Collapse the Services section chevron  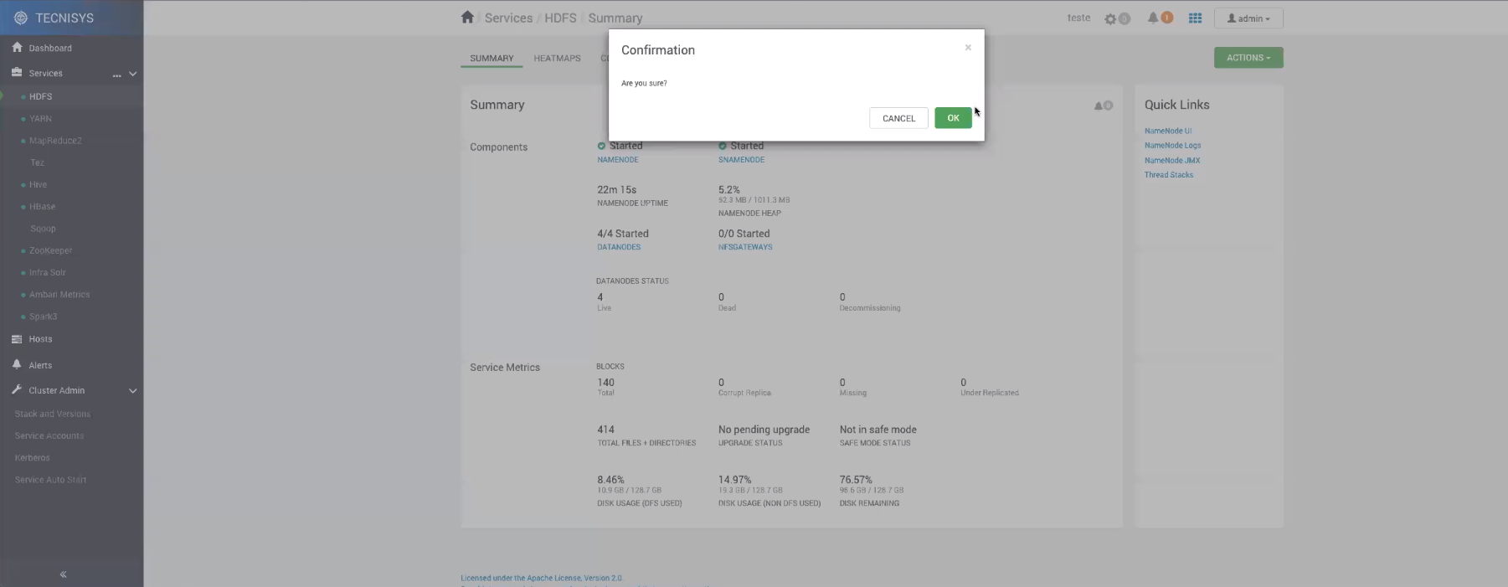coord(132,74)
